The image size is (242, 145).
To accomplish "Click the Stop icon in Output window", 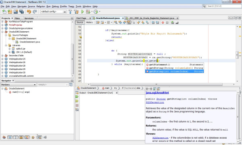I will pos(77,105).
